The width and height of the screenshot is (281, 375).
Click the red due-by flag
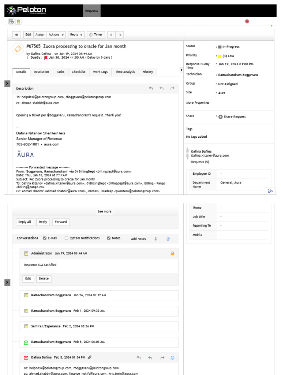point(46,57)
